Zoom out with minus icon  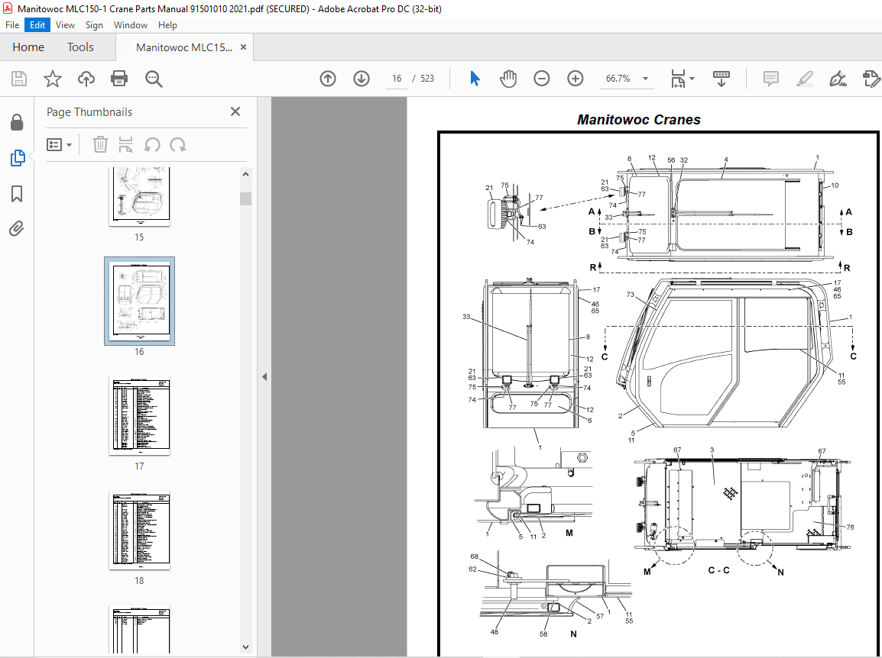[x=542, y=79]
